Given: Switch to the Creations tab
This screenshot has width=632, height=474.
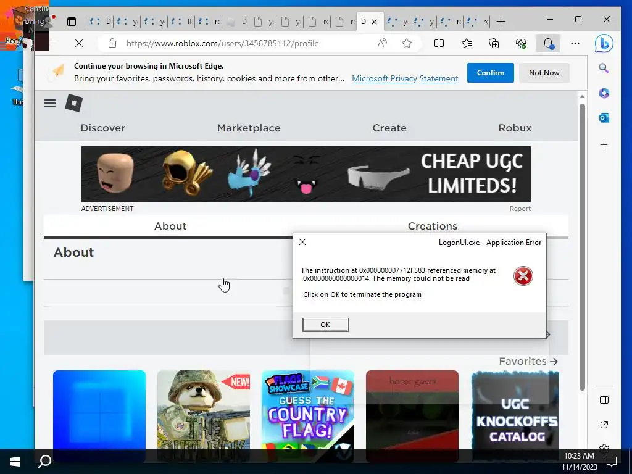Looking at the screenshot, I should 433,226.
